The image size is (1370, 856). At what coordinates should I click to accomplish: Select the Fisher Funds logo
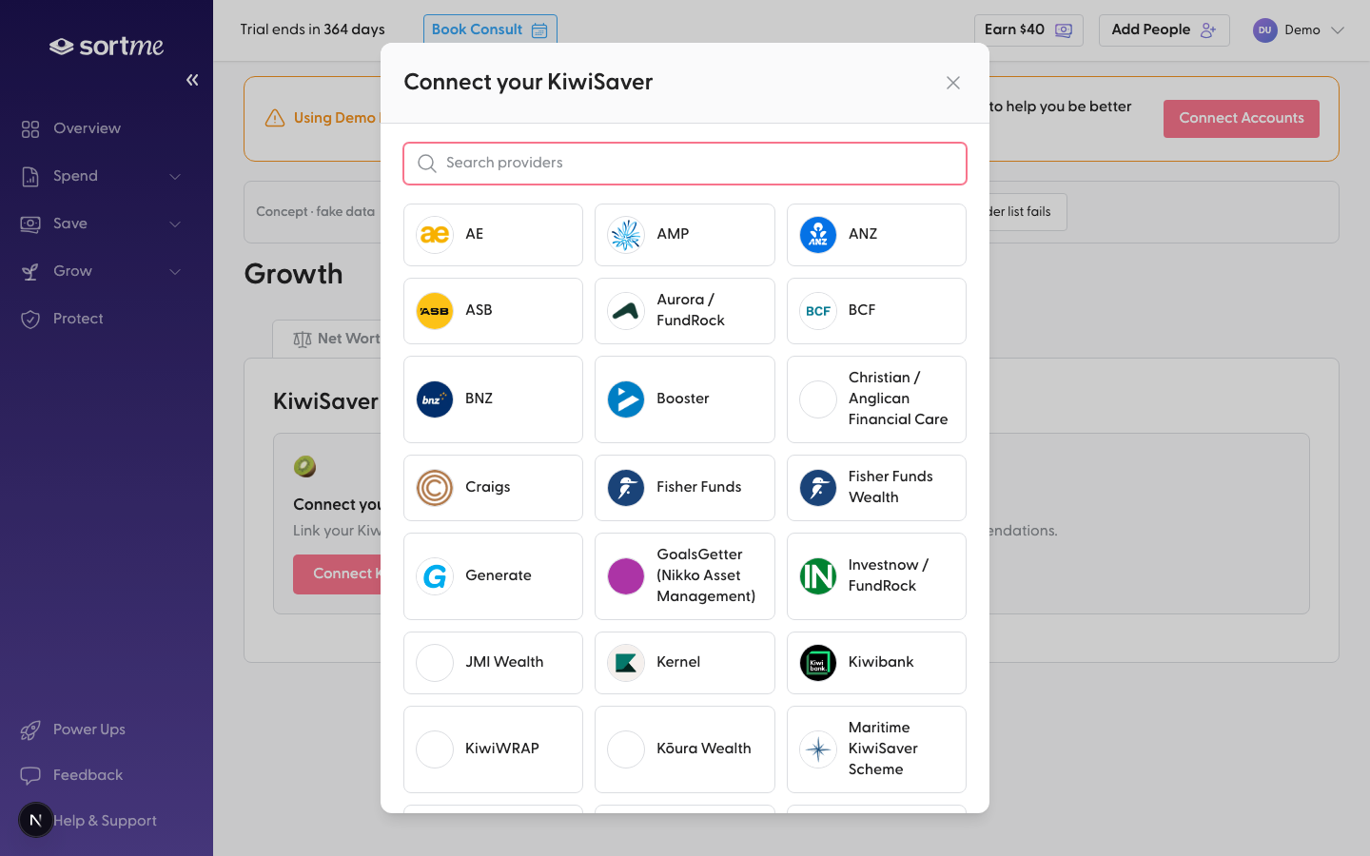click(626, 488)
